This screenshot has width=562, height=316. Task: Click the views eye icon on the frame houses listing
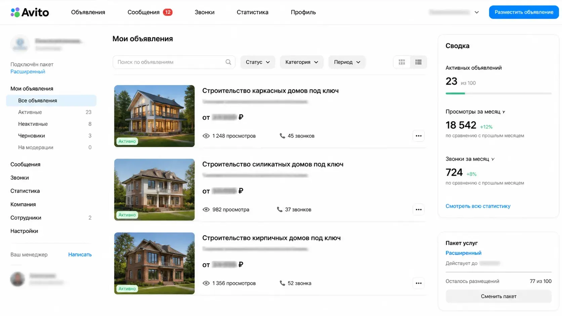[x=206, y=136]
